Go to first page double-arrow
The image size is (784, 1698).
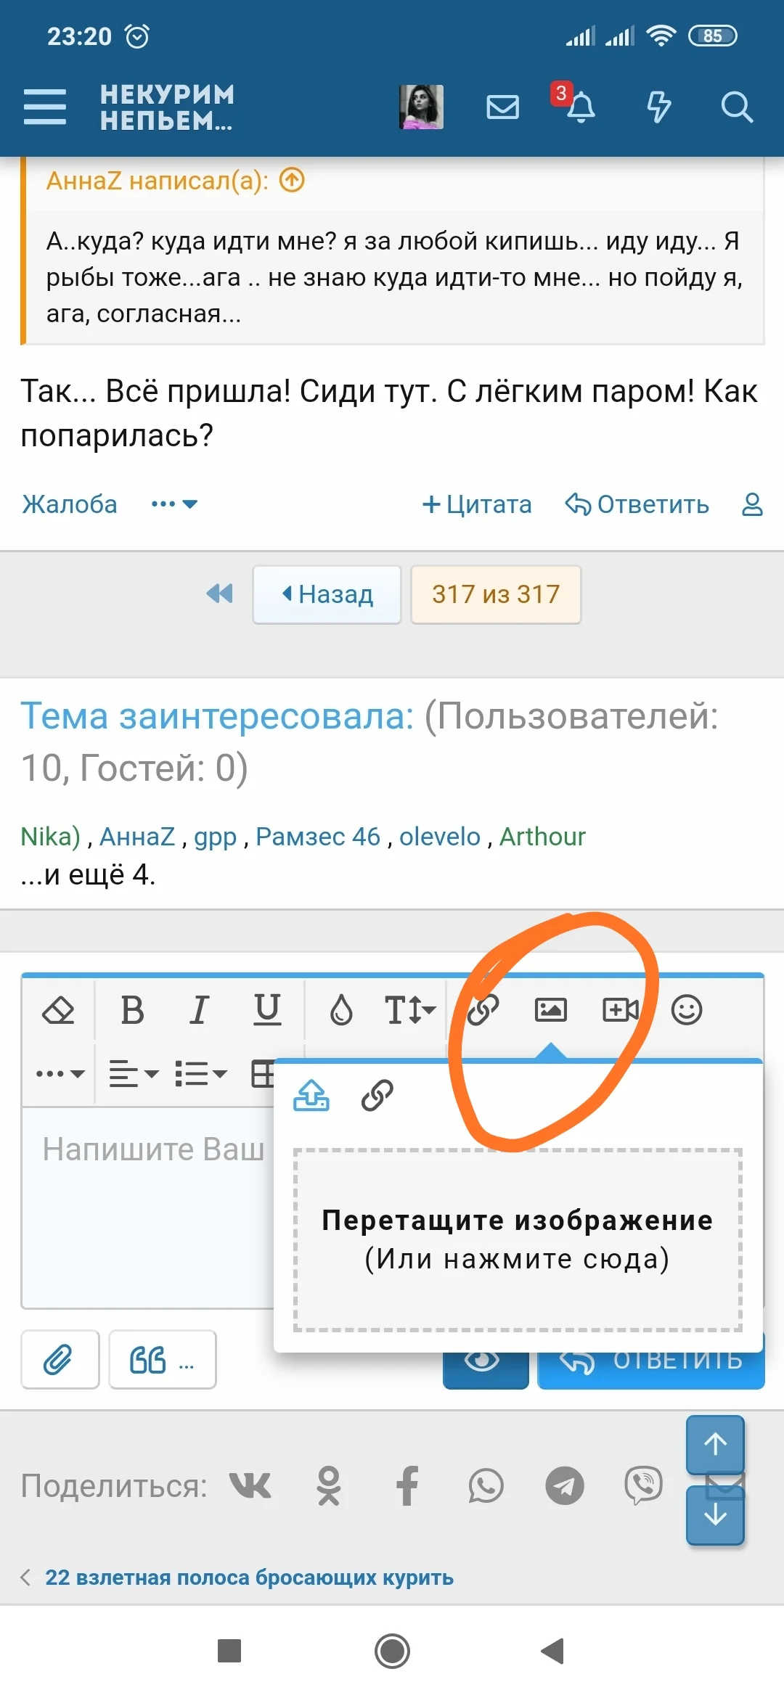(220, 594)
